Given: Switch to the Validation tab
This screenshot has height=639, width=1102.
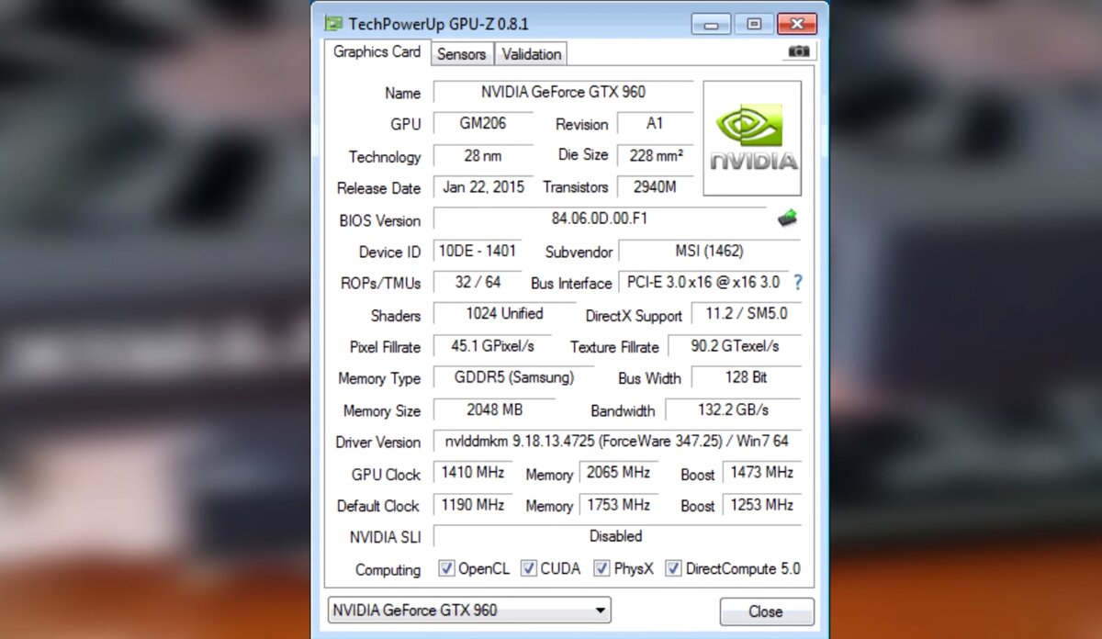Looking at the screenshot, I should pyautogui.click(x=531, y=54).
